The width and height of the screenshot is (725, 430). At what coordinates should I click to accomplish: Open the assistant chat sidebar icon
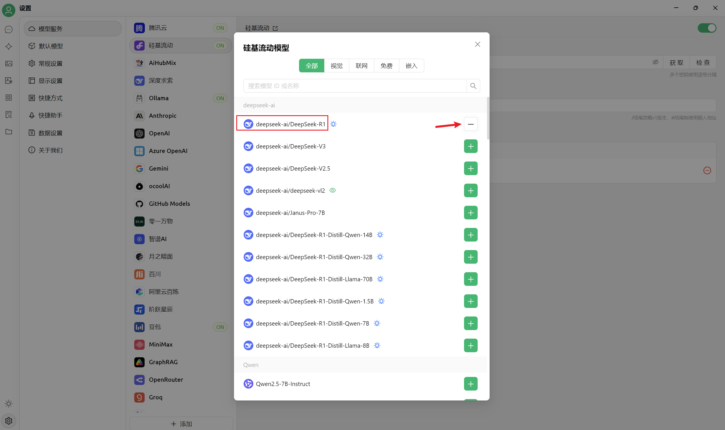tap(9, 30)
